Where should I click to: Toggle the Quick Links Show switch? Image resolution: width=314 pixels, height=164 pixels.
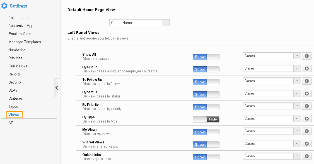tap(206, 157)
